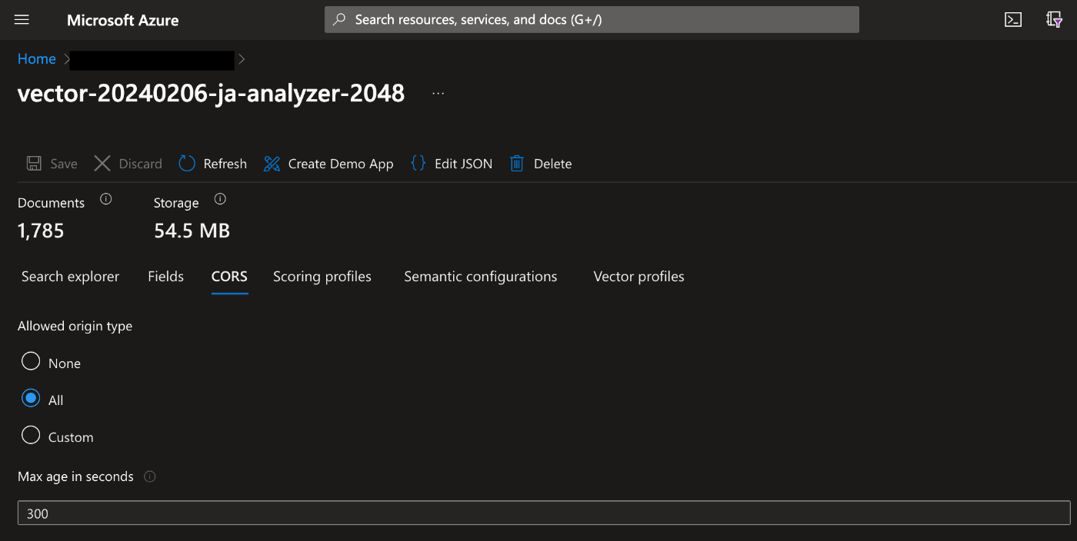
Task: Click the Refresh button label
Action: pos(225,164)
